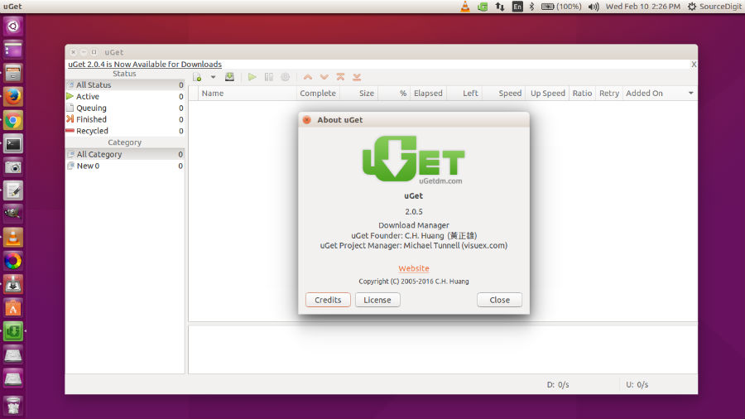Click the pause download toolbar icon

pyautogui.click(x=269, y=77)
